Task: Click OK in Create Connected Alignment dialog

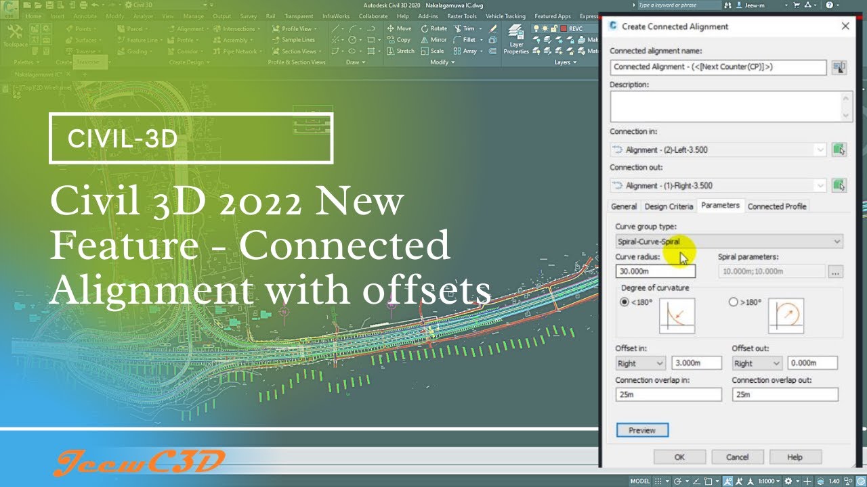Action: (680, 457)
